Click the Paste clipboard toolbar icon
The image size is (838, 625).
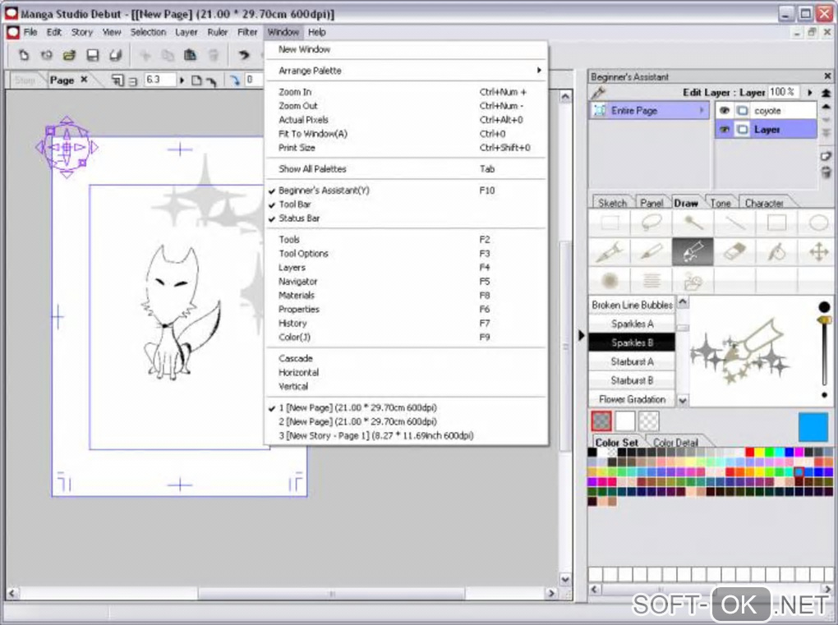[x=190, y=55]
